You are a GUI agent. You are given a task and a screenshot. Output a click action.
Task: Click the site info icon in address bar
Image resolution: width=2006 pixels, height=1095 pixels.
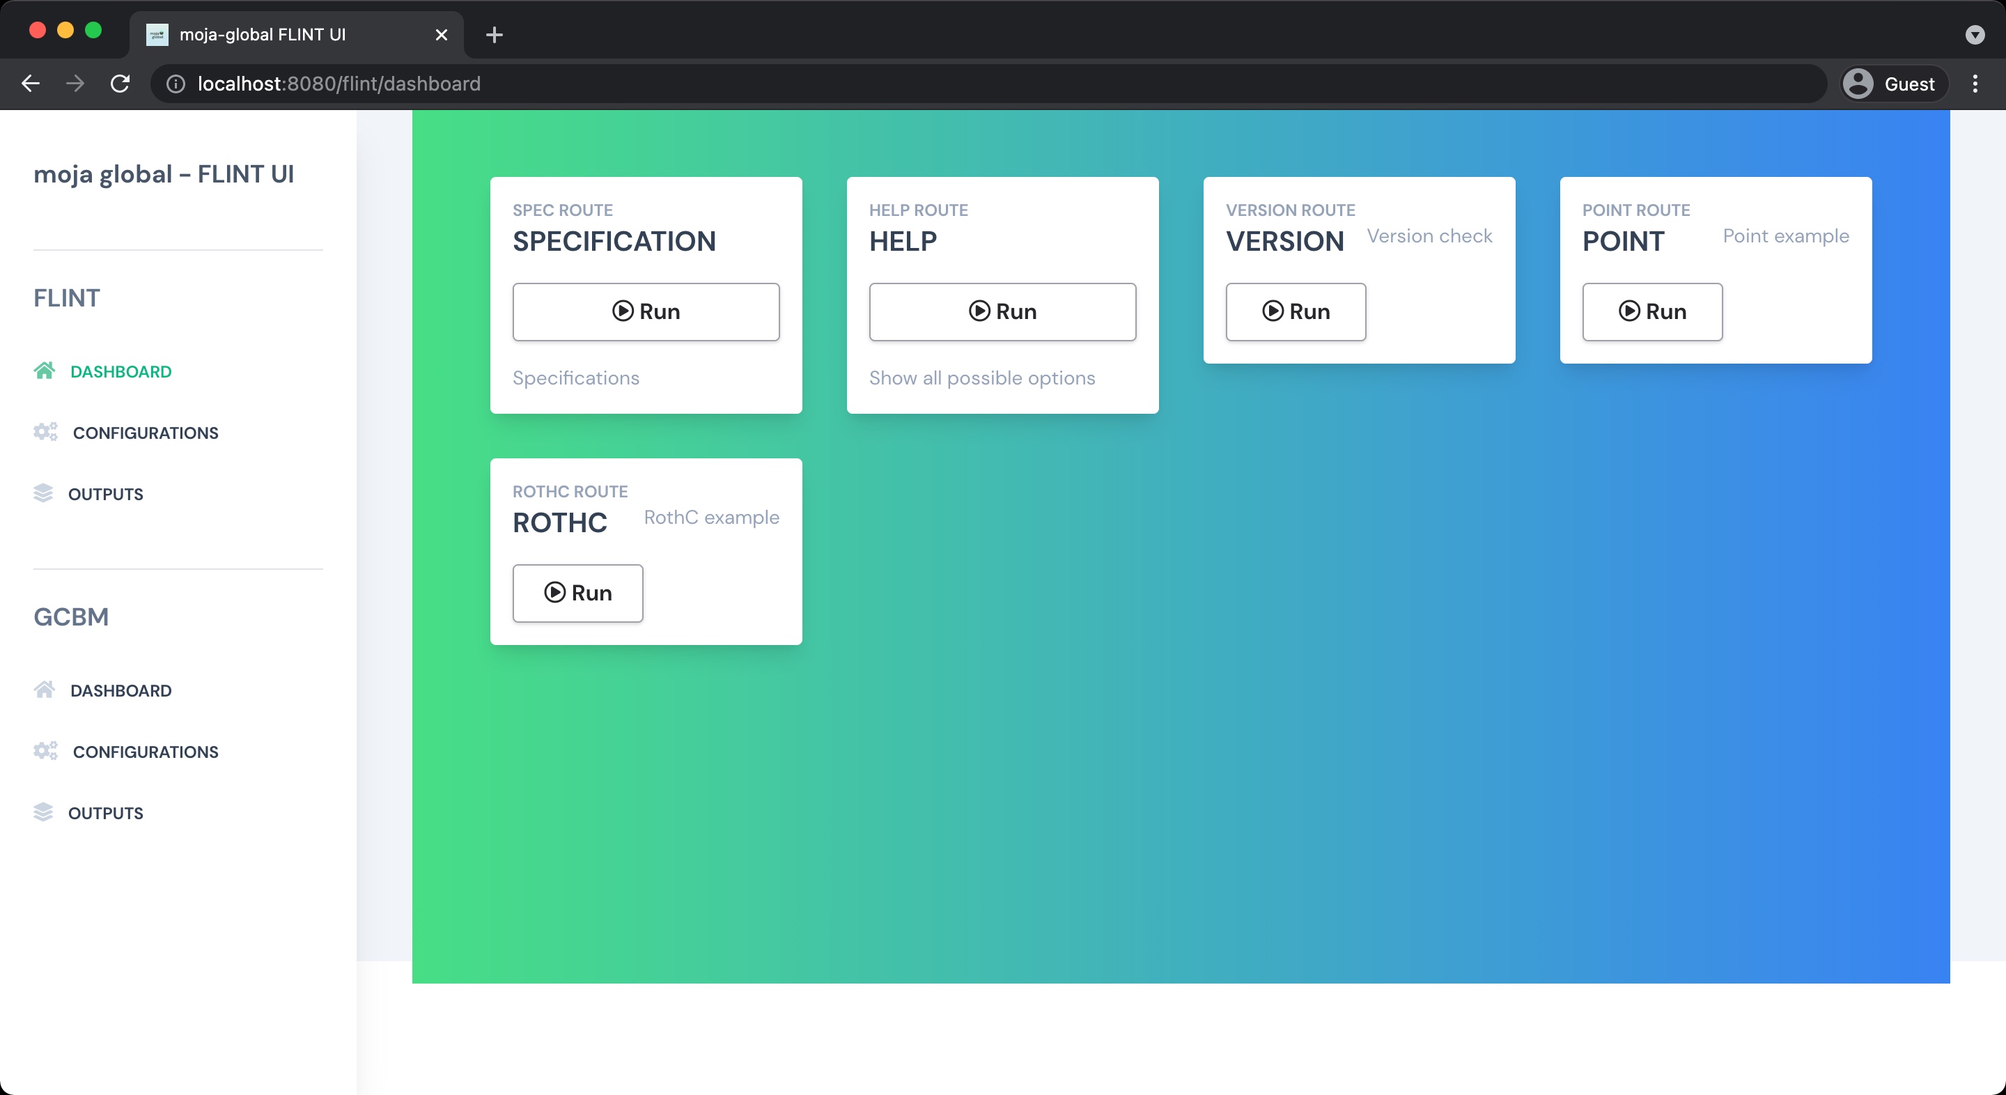click(176, 84)
